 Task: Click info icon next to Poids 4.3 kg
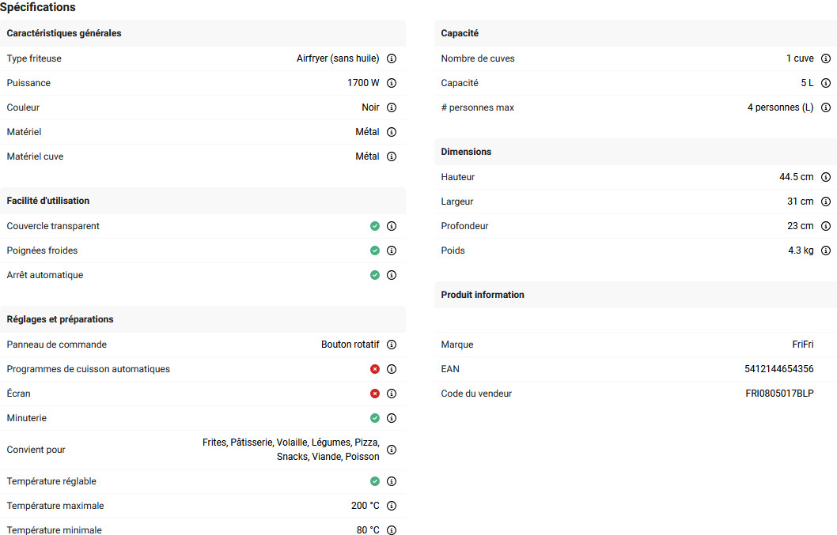point(826,251)
